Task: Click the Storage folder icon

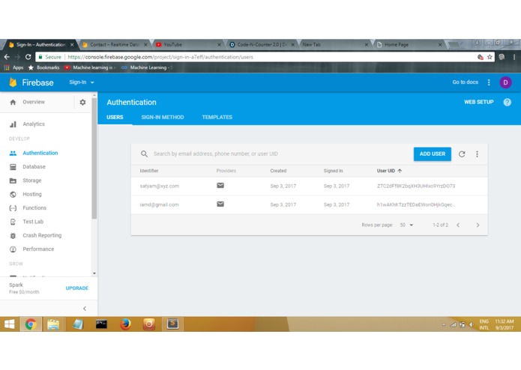Action: [13, 181]
